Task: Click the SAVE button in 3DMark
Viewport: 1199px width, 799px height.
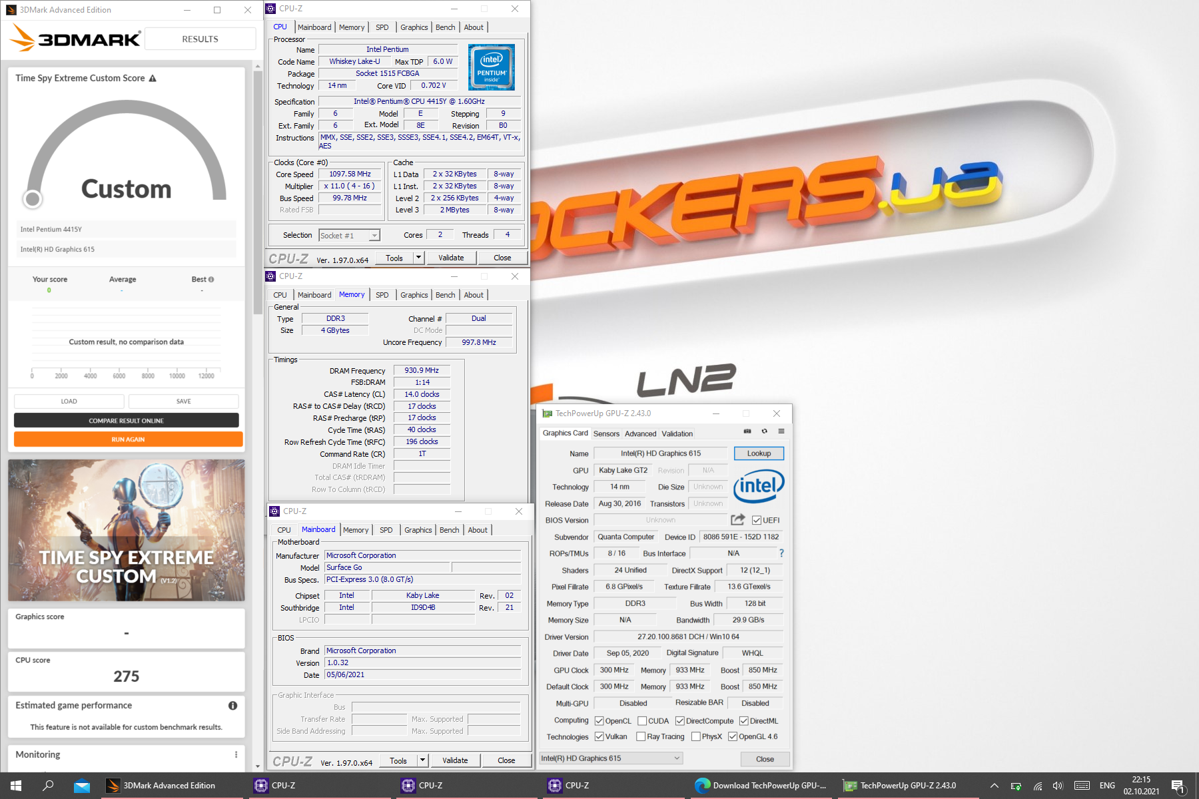Action: pyautogui.click(x=184, y=401)
